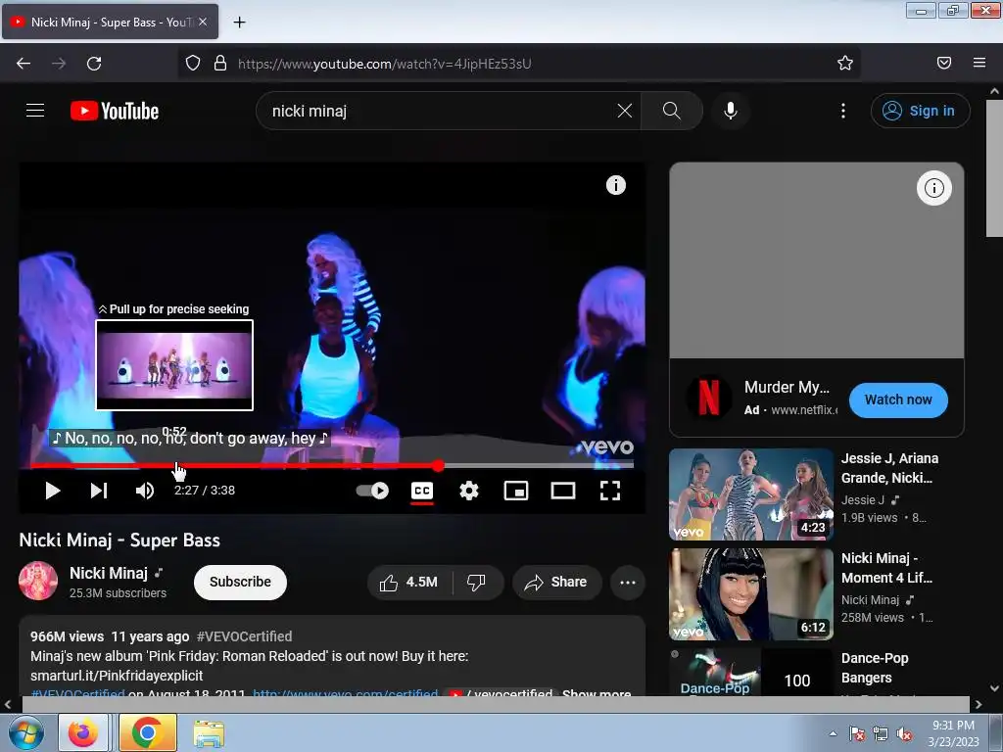Open ad info icon on Netflix ad

point(933,188)
